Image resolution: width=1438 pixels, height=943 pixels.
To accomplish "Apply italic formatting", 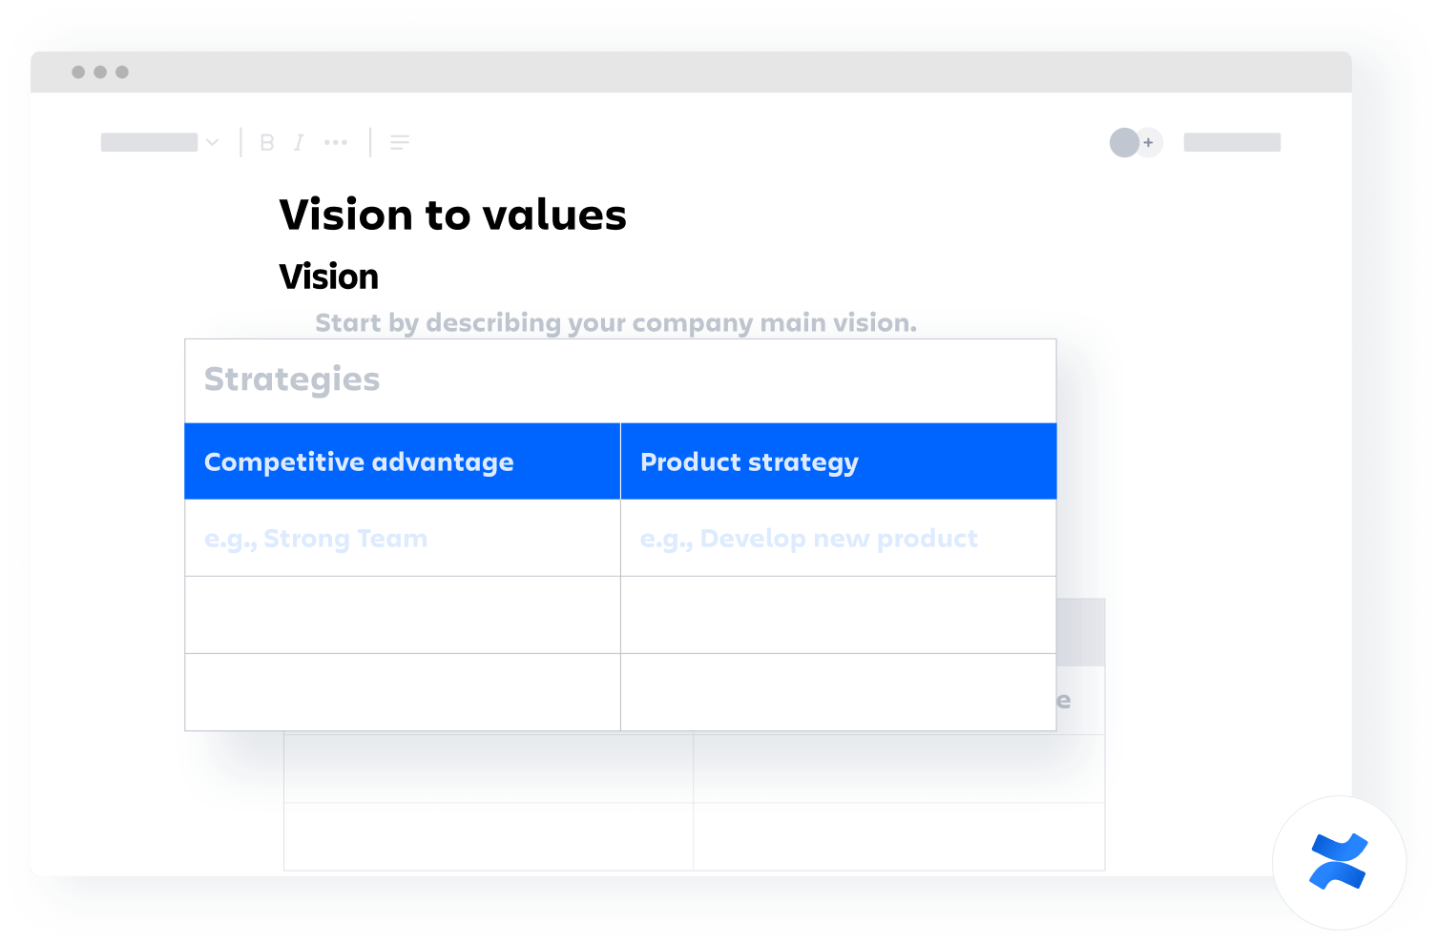I will (299, 142).
